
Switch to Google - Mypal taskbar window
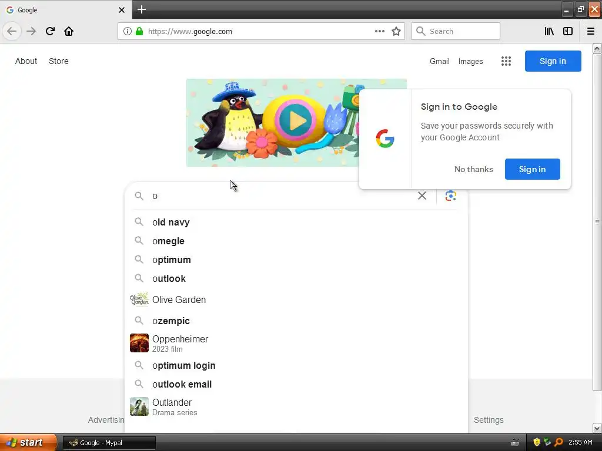109,443
